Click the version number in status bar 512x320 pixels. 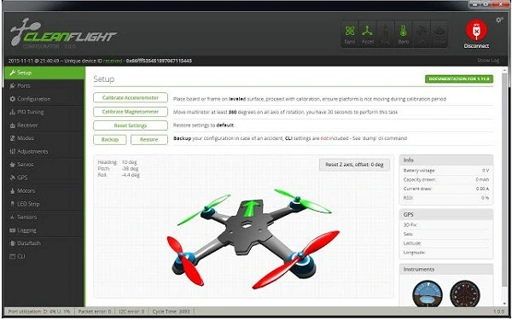click(x=499, y=311)
